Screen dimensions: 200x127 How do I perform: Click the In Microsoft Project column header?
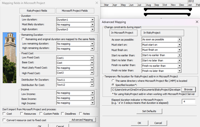(123, 33)
